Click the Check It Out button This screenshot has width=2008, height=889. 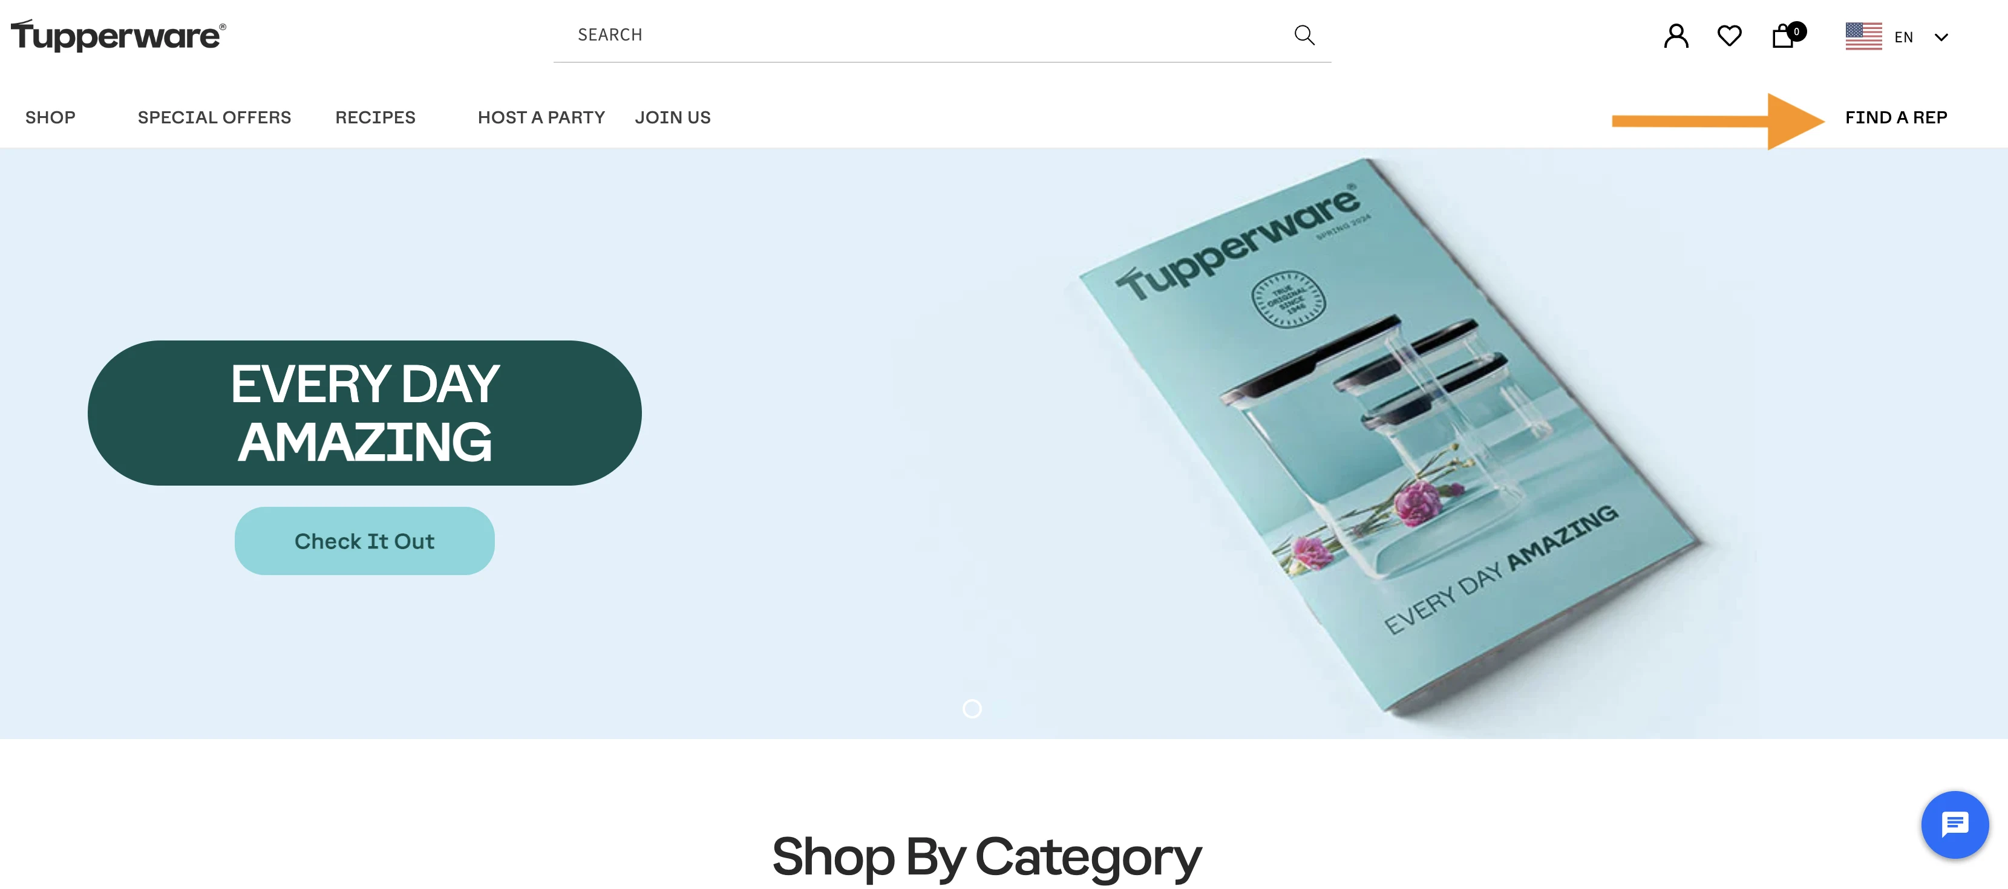click(365, 539)
